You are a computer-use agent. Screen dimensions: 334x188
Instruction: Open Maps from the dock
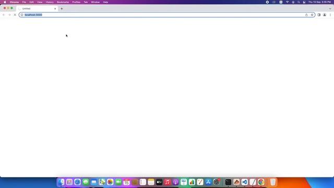tap(102, 182)
